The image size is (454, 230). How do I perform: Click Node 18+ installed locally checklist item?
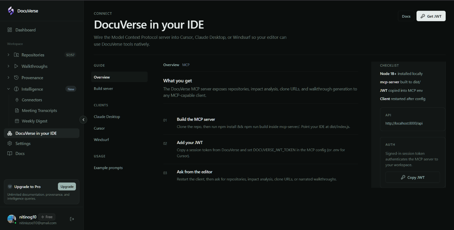[401, 73]
